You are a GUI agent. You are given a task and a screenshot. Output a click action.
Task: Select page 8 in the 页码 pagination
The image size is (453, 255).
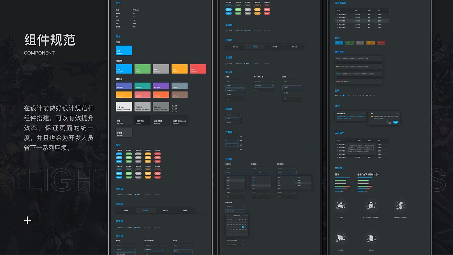pyautogui.click(x=360, y=95)
